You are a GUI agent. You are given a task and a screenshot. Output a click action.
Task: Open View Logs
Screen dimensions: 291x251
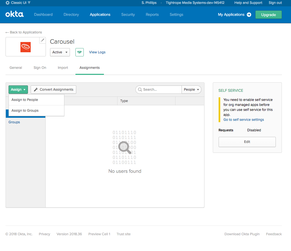97,52
